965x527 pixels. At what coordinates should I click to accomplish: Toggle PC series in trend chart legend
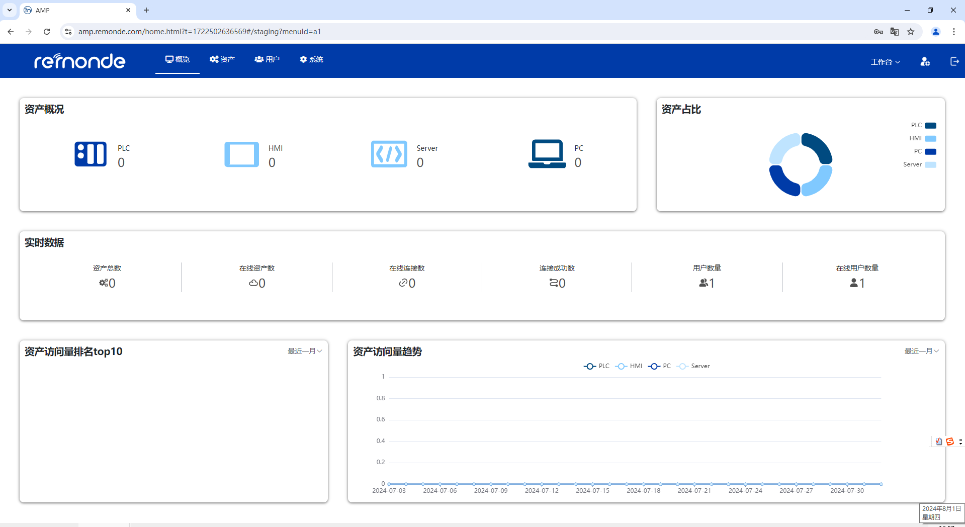[x=659, y=366]
